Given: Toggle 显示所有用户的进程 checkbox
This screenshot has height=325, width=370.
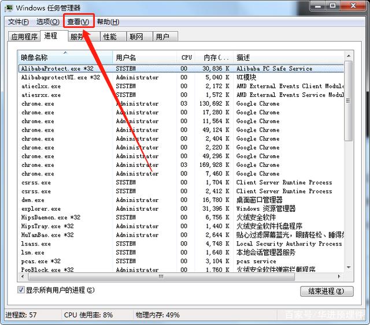Looking at the screenshot, I should (21, 290).
